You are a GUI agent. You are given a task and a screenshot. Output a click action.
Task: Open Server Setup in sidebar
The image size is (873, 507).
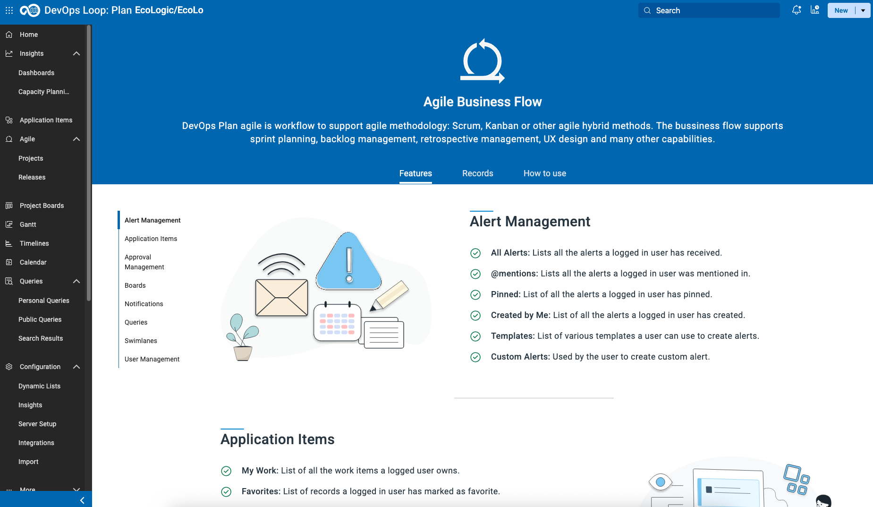tap(37, 424)
